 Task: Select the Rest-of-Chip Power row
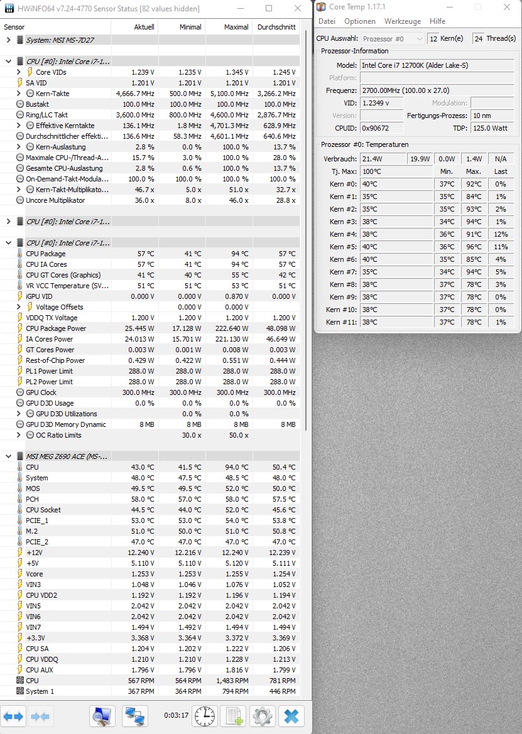coord(150,360)
